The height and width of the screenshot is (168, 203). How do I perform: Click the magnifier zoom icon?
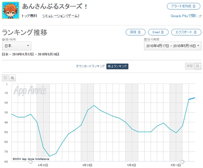point(12,78)
